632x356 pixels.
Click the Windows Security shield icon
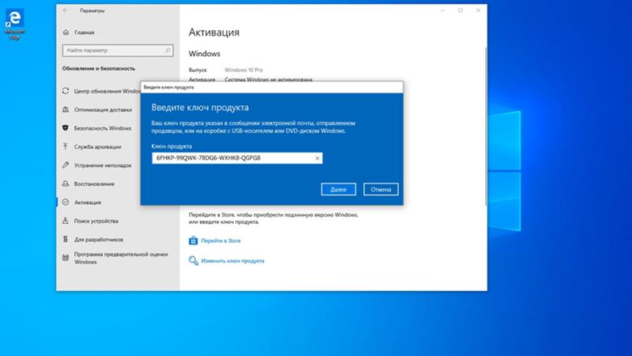[x=66, y=128]
